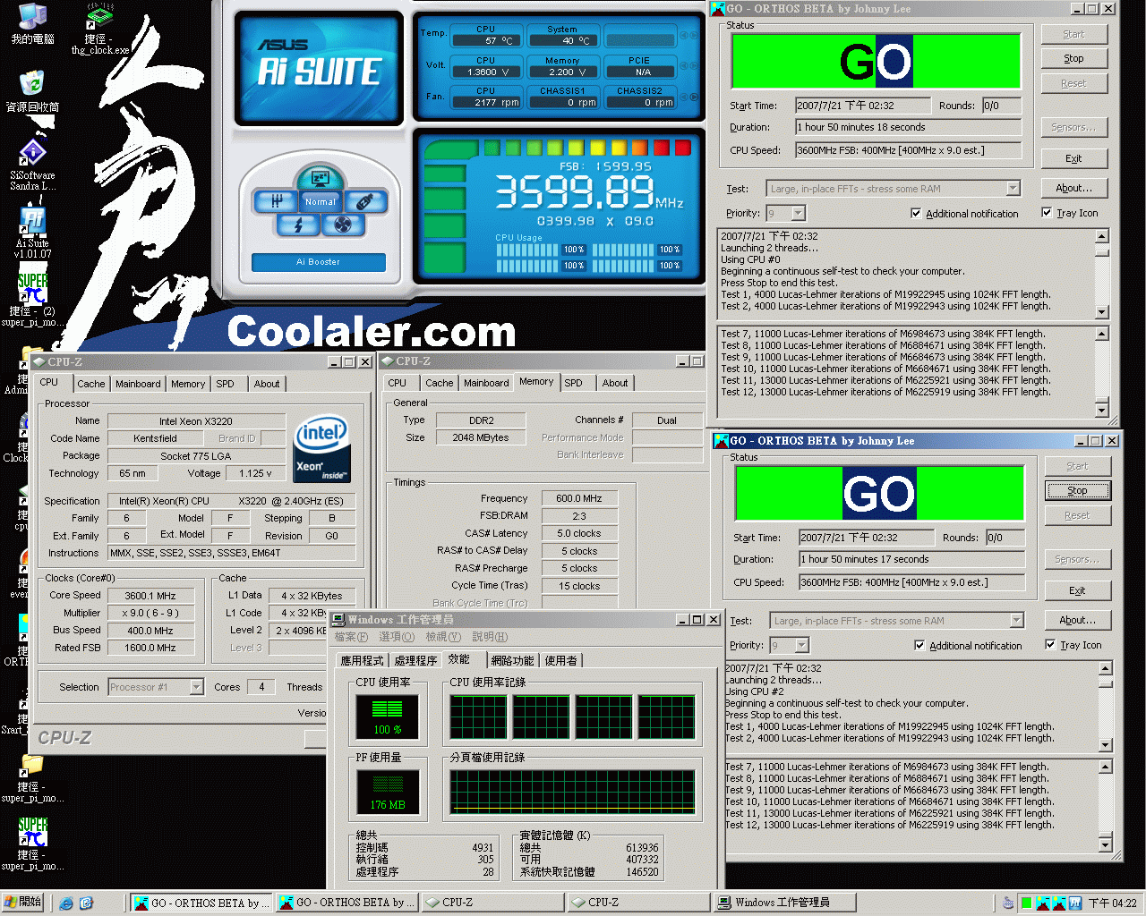This screenshot has width=1146, height=916.
Task: Open the Test dropdown in upper ORTHOS window
Action: point(1013,189)
